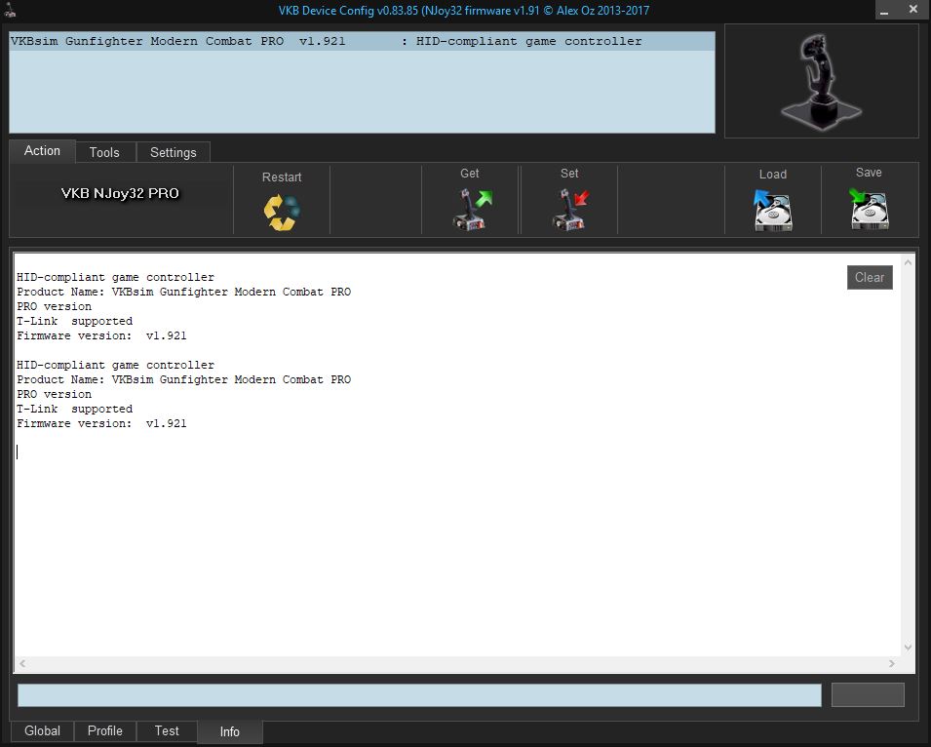Switch to the Action tab

[42, 151]
